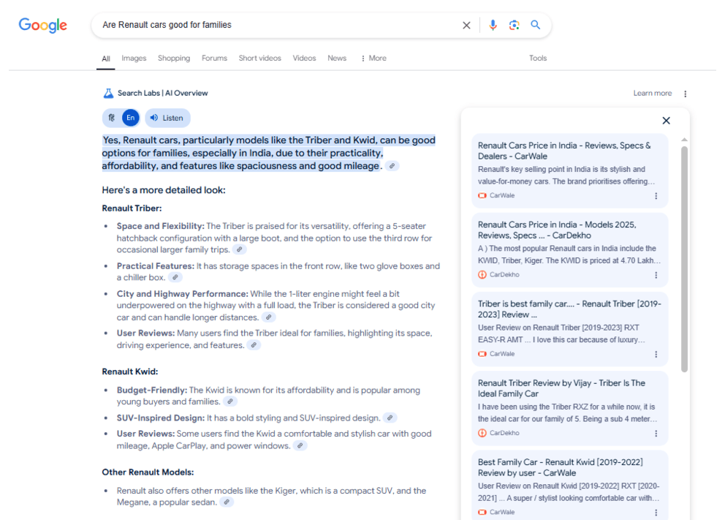This screenshot has height=520, width=725.
Task: Click the Google logo
Action: [x=42, y=26]
